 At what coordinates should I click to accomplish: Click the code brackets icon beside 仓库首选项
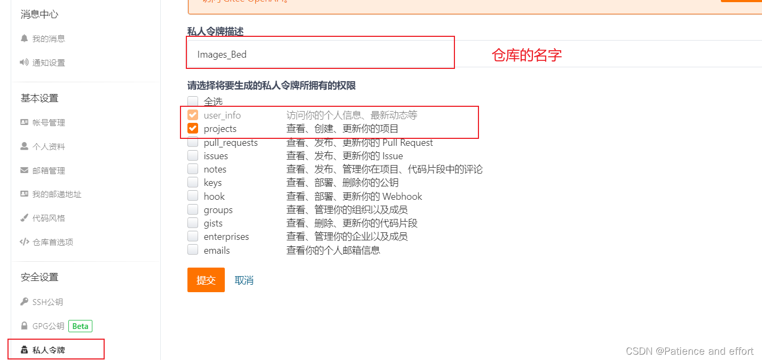pyautogui.click(x=24, y=242)
